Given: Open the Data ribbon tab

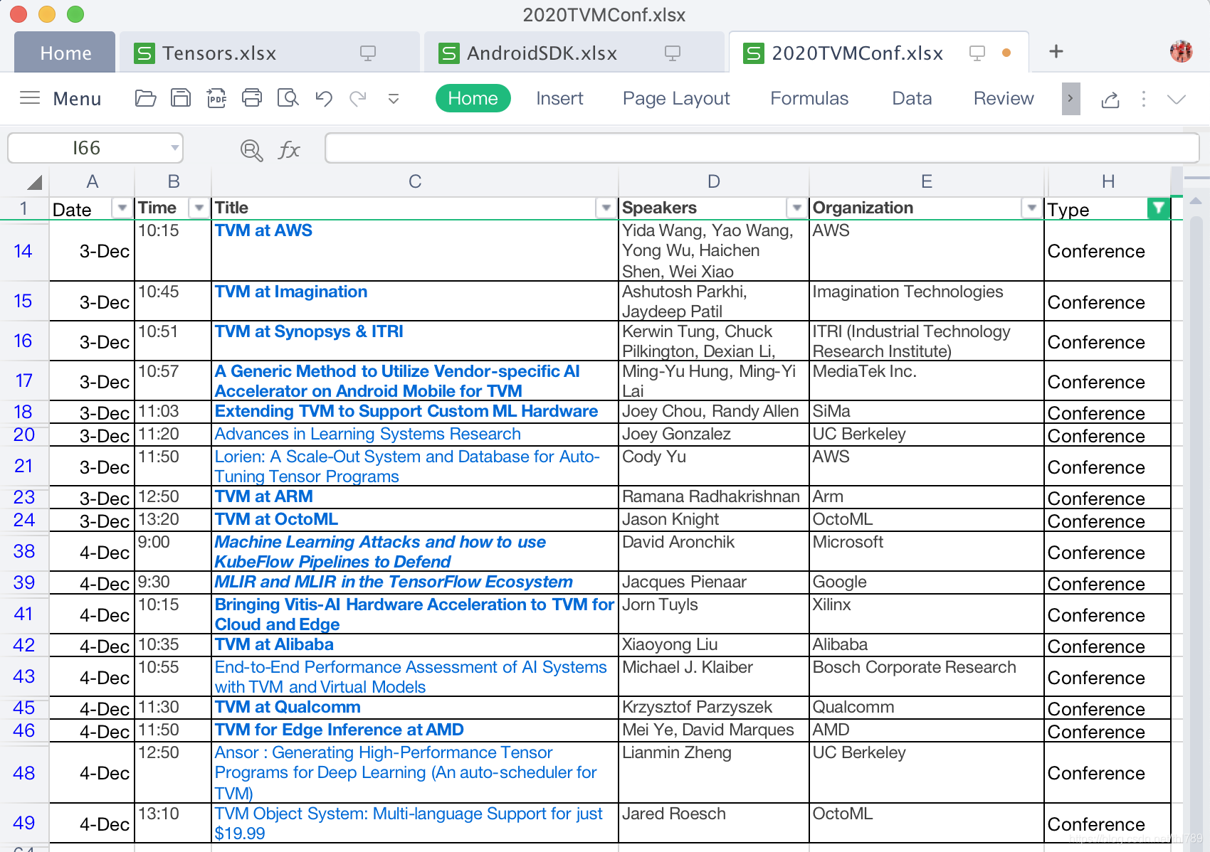Looking at the screenshot, I should tap(912, 98).
